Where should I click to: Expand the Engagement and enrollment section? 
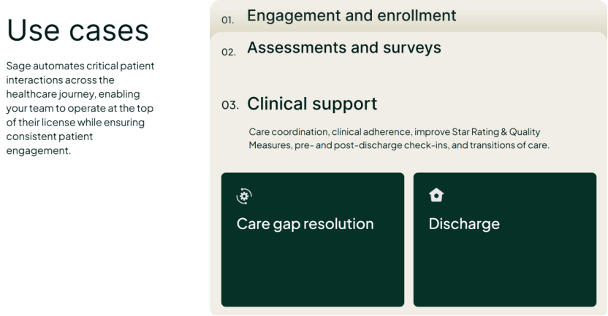pyautogui.click(x=351, y=15)
